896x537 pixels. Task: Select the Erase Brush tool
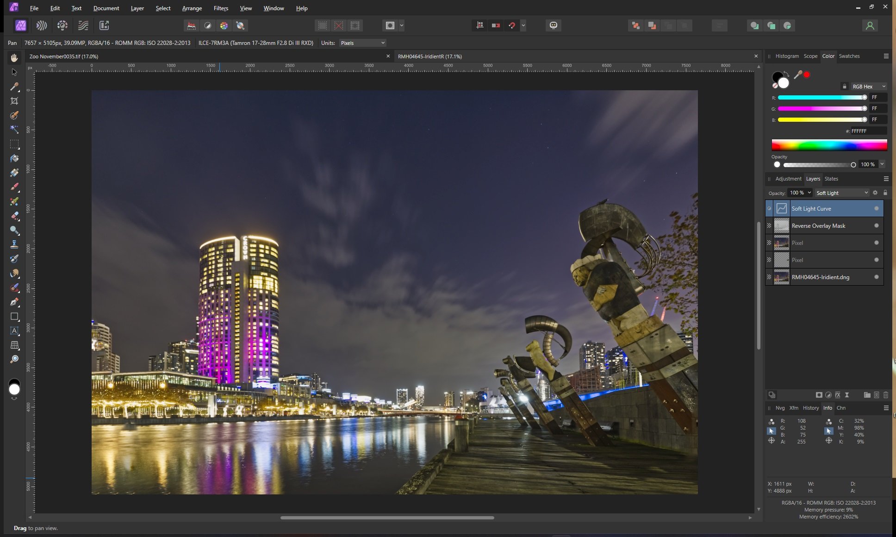[x=14, y=216]
